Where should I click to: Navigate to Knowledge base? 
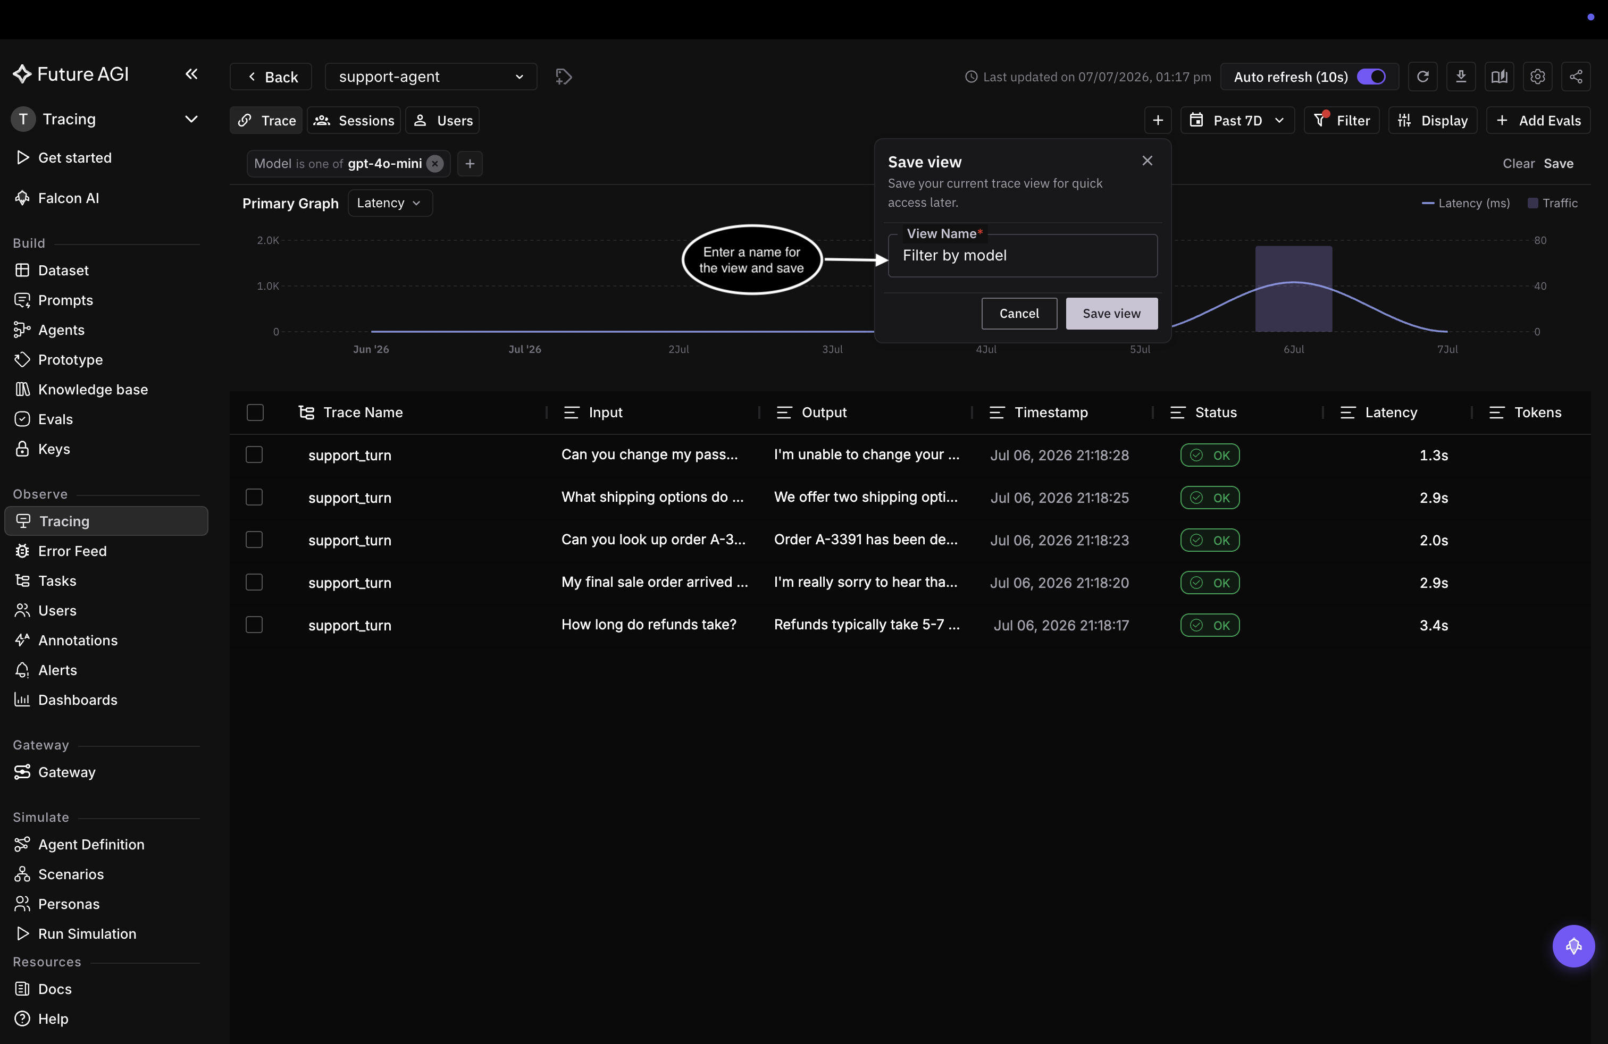(x=106, y=389)
